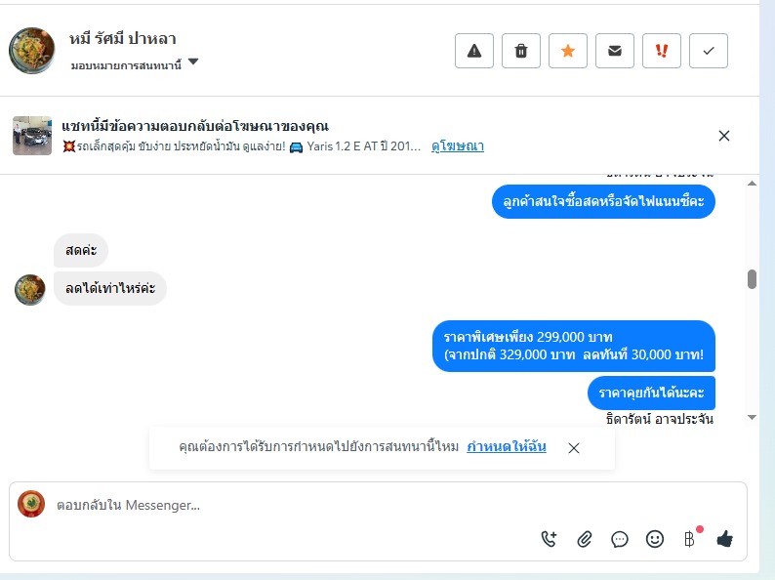
Task: Delete conversation using trash icon
Action: [521, 51]
